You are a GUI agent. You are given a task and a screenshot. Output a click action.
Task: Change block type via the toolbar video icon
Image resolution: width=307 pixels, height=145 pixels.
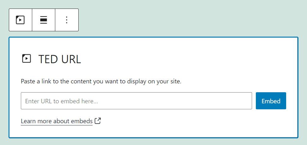pos(21,20)
